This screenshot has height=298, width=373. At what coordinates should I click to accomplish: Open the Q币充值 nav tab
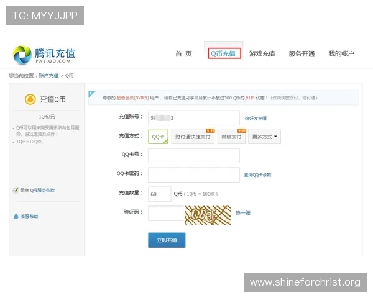click(x=224, y=53)
